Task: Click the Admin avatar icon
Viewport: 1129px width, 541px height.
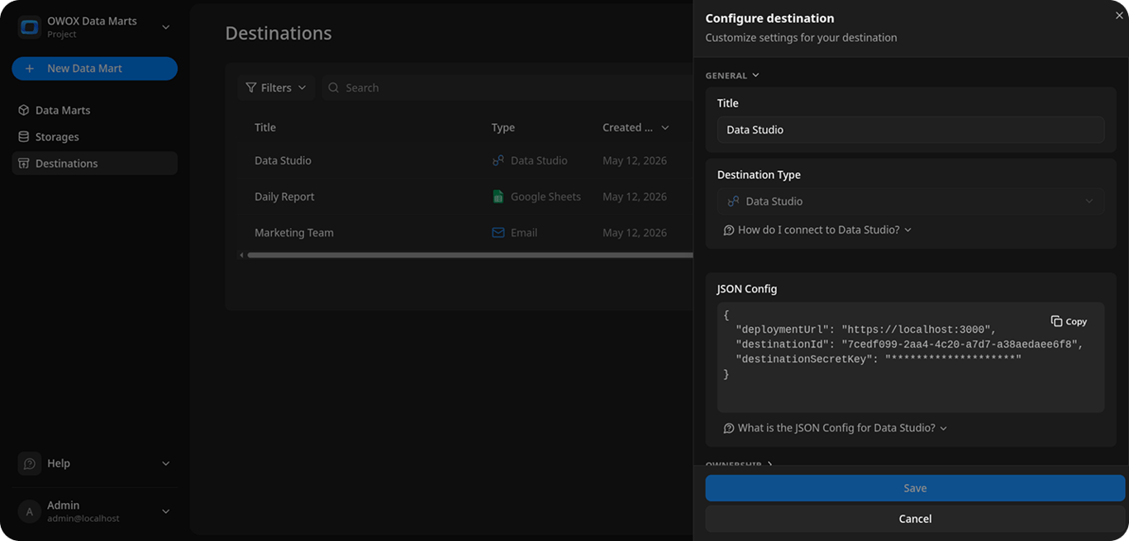Action: coord(30,511)
